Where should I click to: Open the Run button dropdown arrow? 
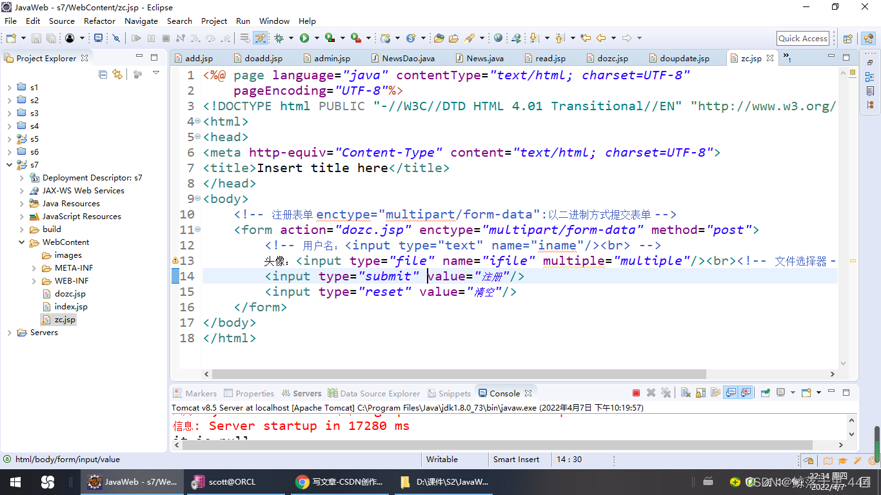317,39
